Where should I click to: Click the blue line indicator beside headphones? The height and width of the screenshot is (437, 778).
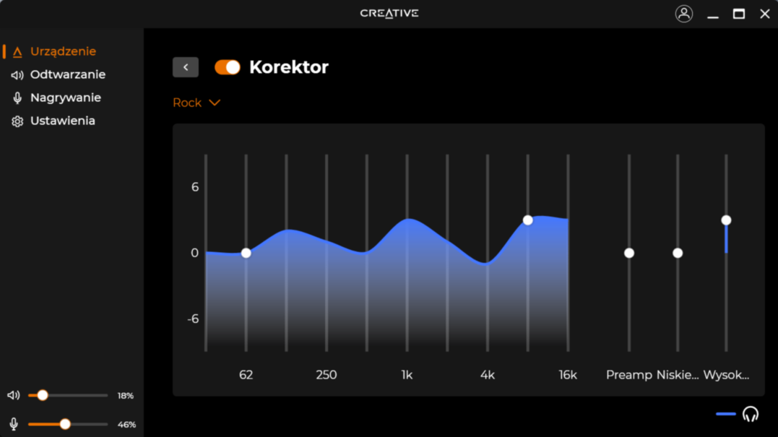[725, 414]
